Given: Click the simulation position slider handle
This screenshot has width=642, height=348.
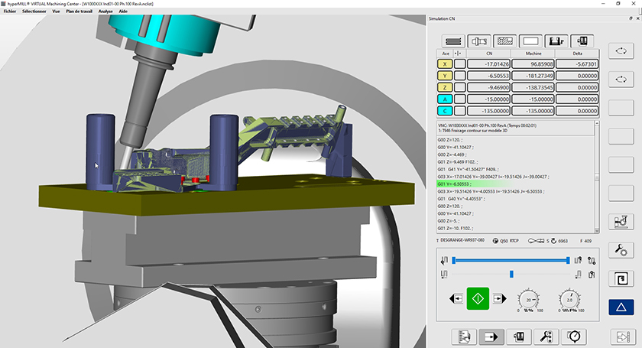Looking at the screenshot, I should pyautogui.click(x=511, y=273).
